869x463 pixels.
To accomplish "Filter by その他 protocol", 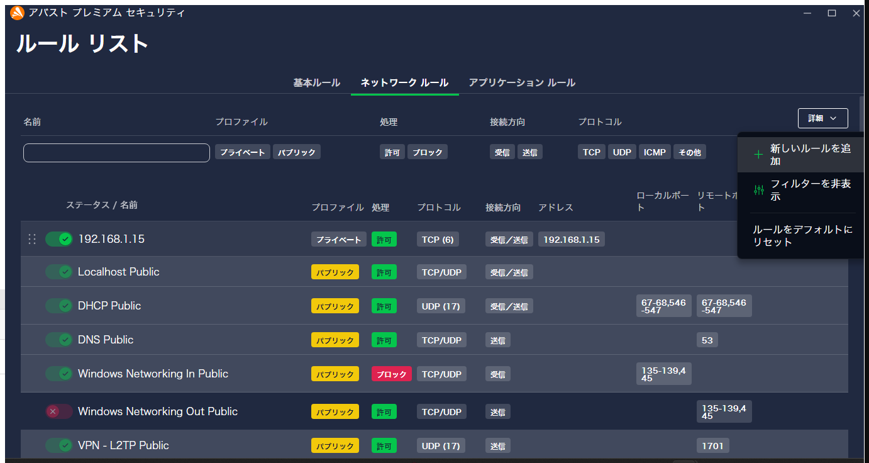I will [690, 152].
